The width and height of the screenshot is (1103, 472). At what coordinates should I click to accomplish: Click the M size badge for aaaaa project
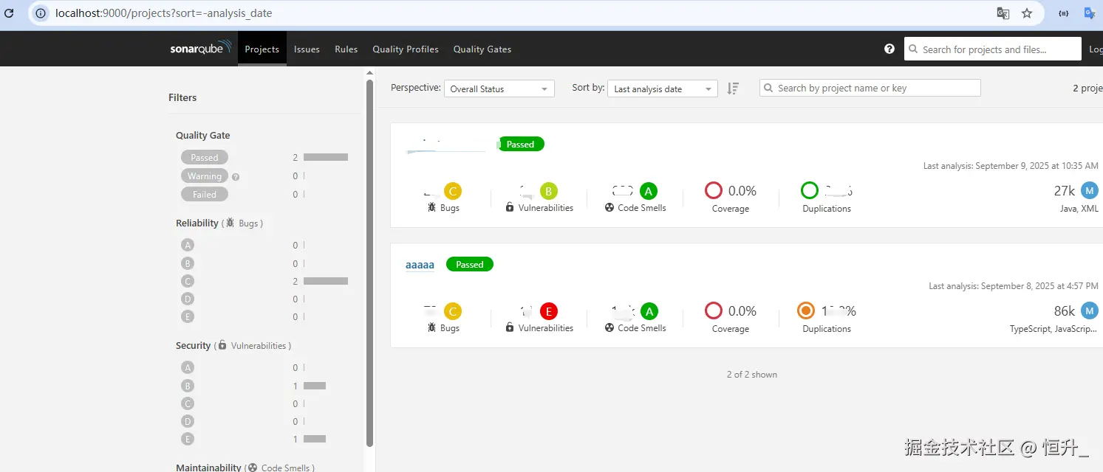[1090, 311]
